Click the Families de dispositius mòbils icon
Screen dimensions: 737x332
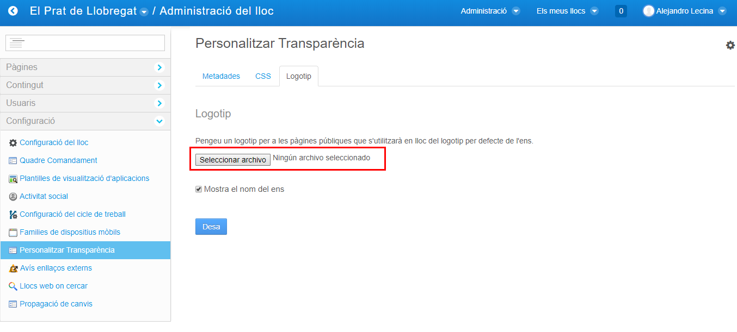coord(13,233)
